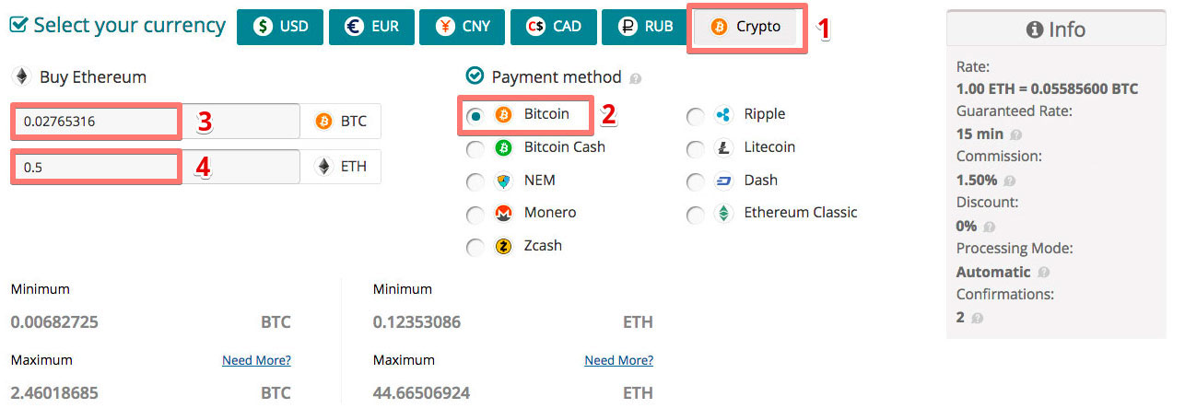This screenshot has width=1185, height=420.
Task: Click the help icon beside Payment method
Action: pyautogui.click(x=635, y=79)
